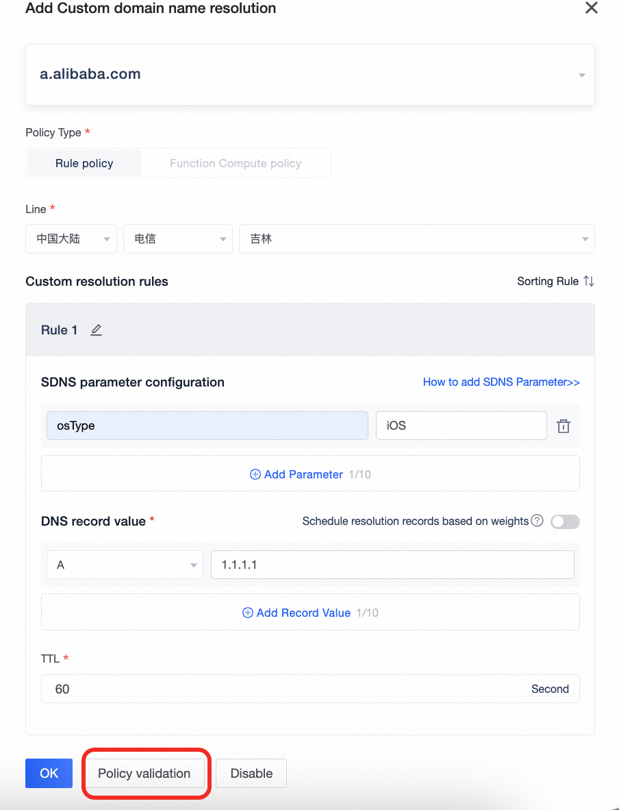Click the plus icon for Add Parameter
The image size is (619, 810).
(255, 474)
